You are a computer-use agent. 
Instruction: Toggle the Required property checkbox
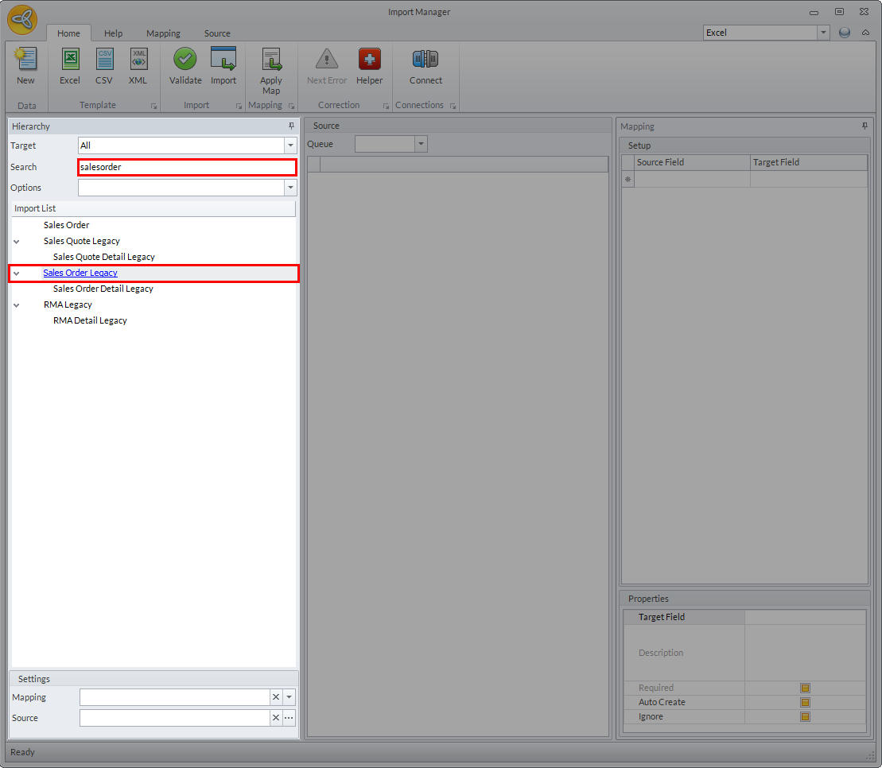point(805,688)
